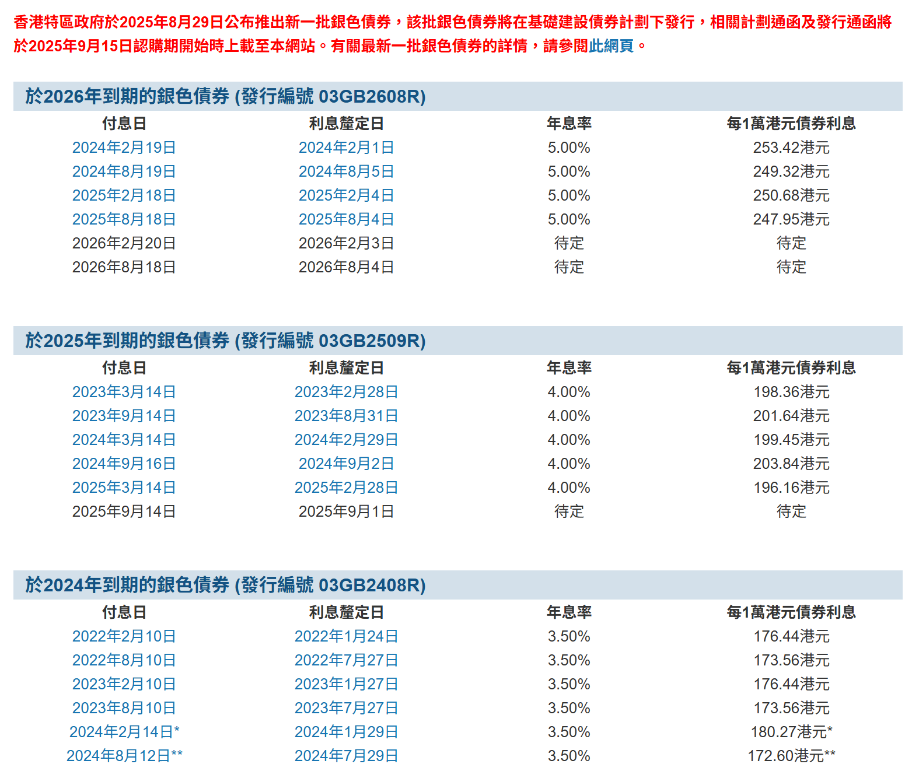Select the 2025年2月4日 determination date link
This screenshot has width=912, height=764.
(346, 195)
